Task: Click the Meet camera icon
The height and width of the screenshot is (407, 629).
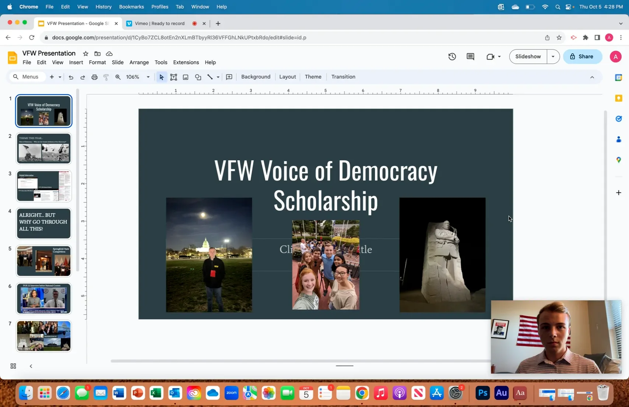Action: (x=490, y=57)
